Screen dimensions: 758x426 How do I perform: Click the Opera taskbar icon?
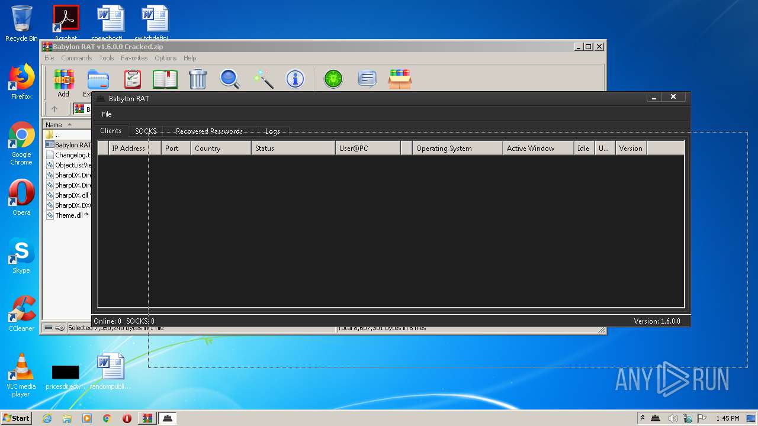(127, 418)
